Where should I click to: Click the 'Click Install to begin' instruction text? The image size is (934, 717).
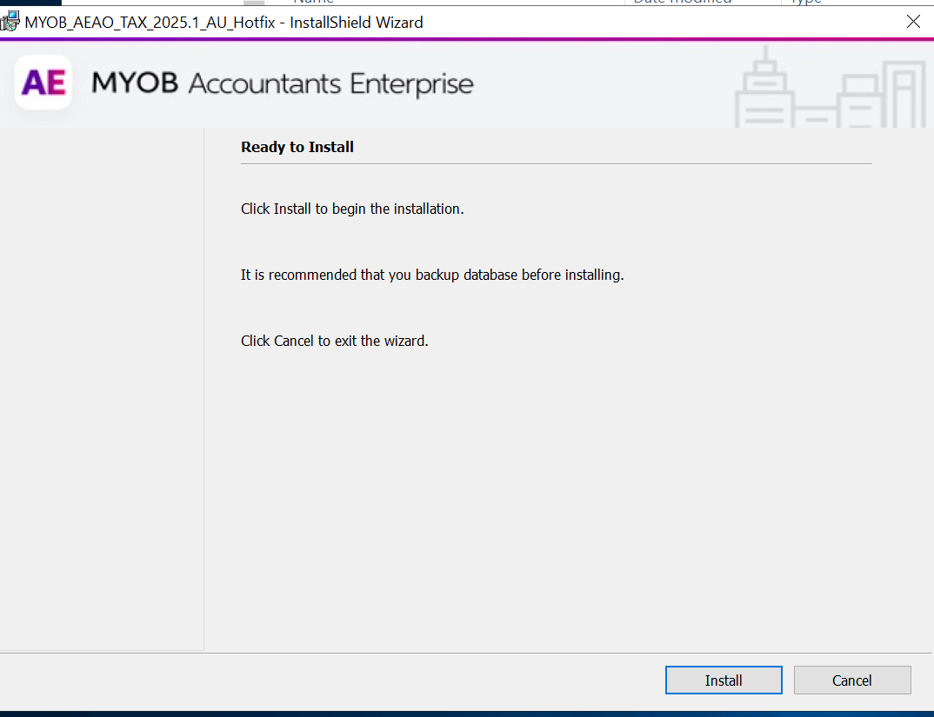[352, 209]
